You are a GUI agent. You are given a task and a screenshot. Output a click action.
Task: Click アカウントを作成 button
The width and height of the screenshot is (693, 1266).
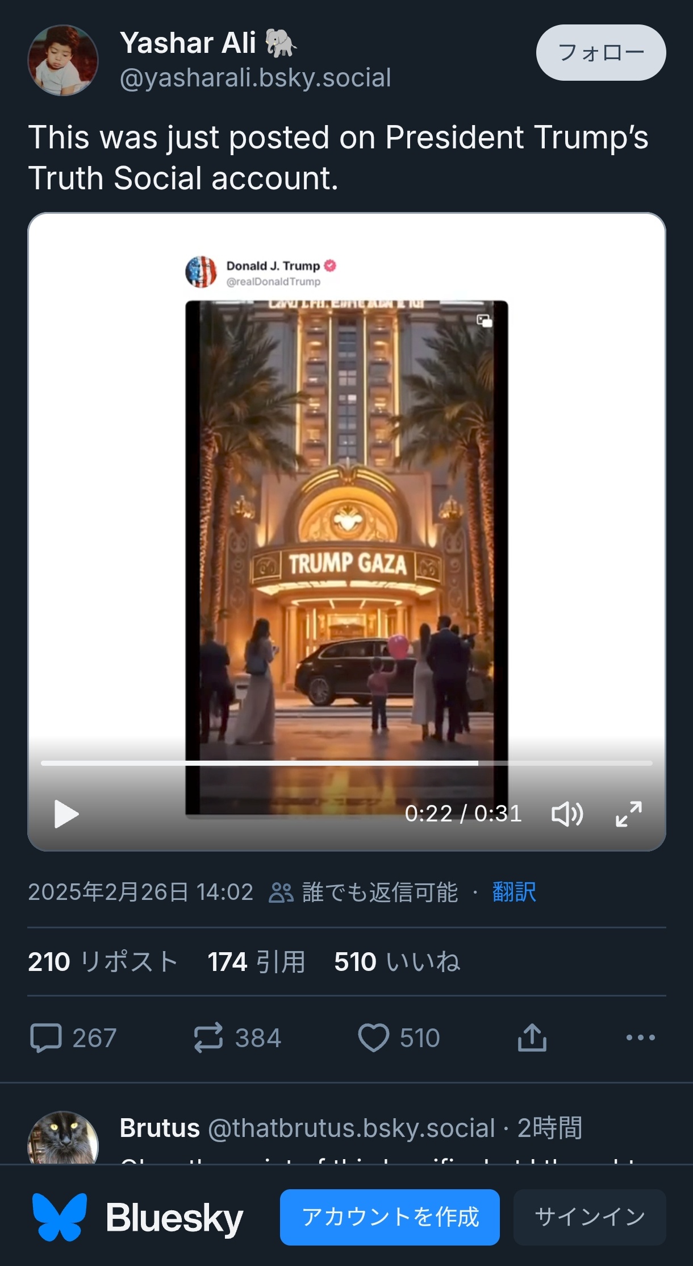(390, 1217)
